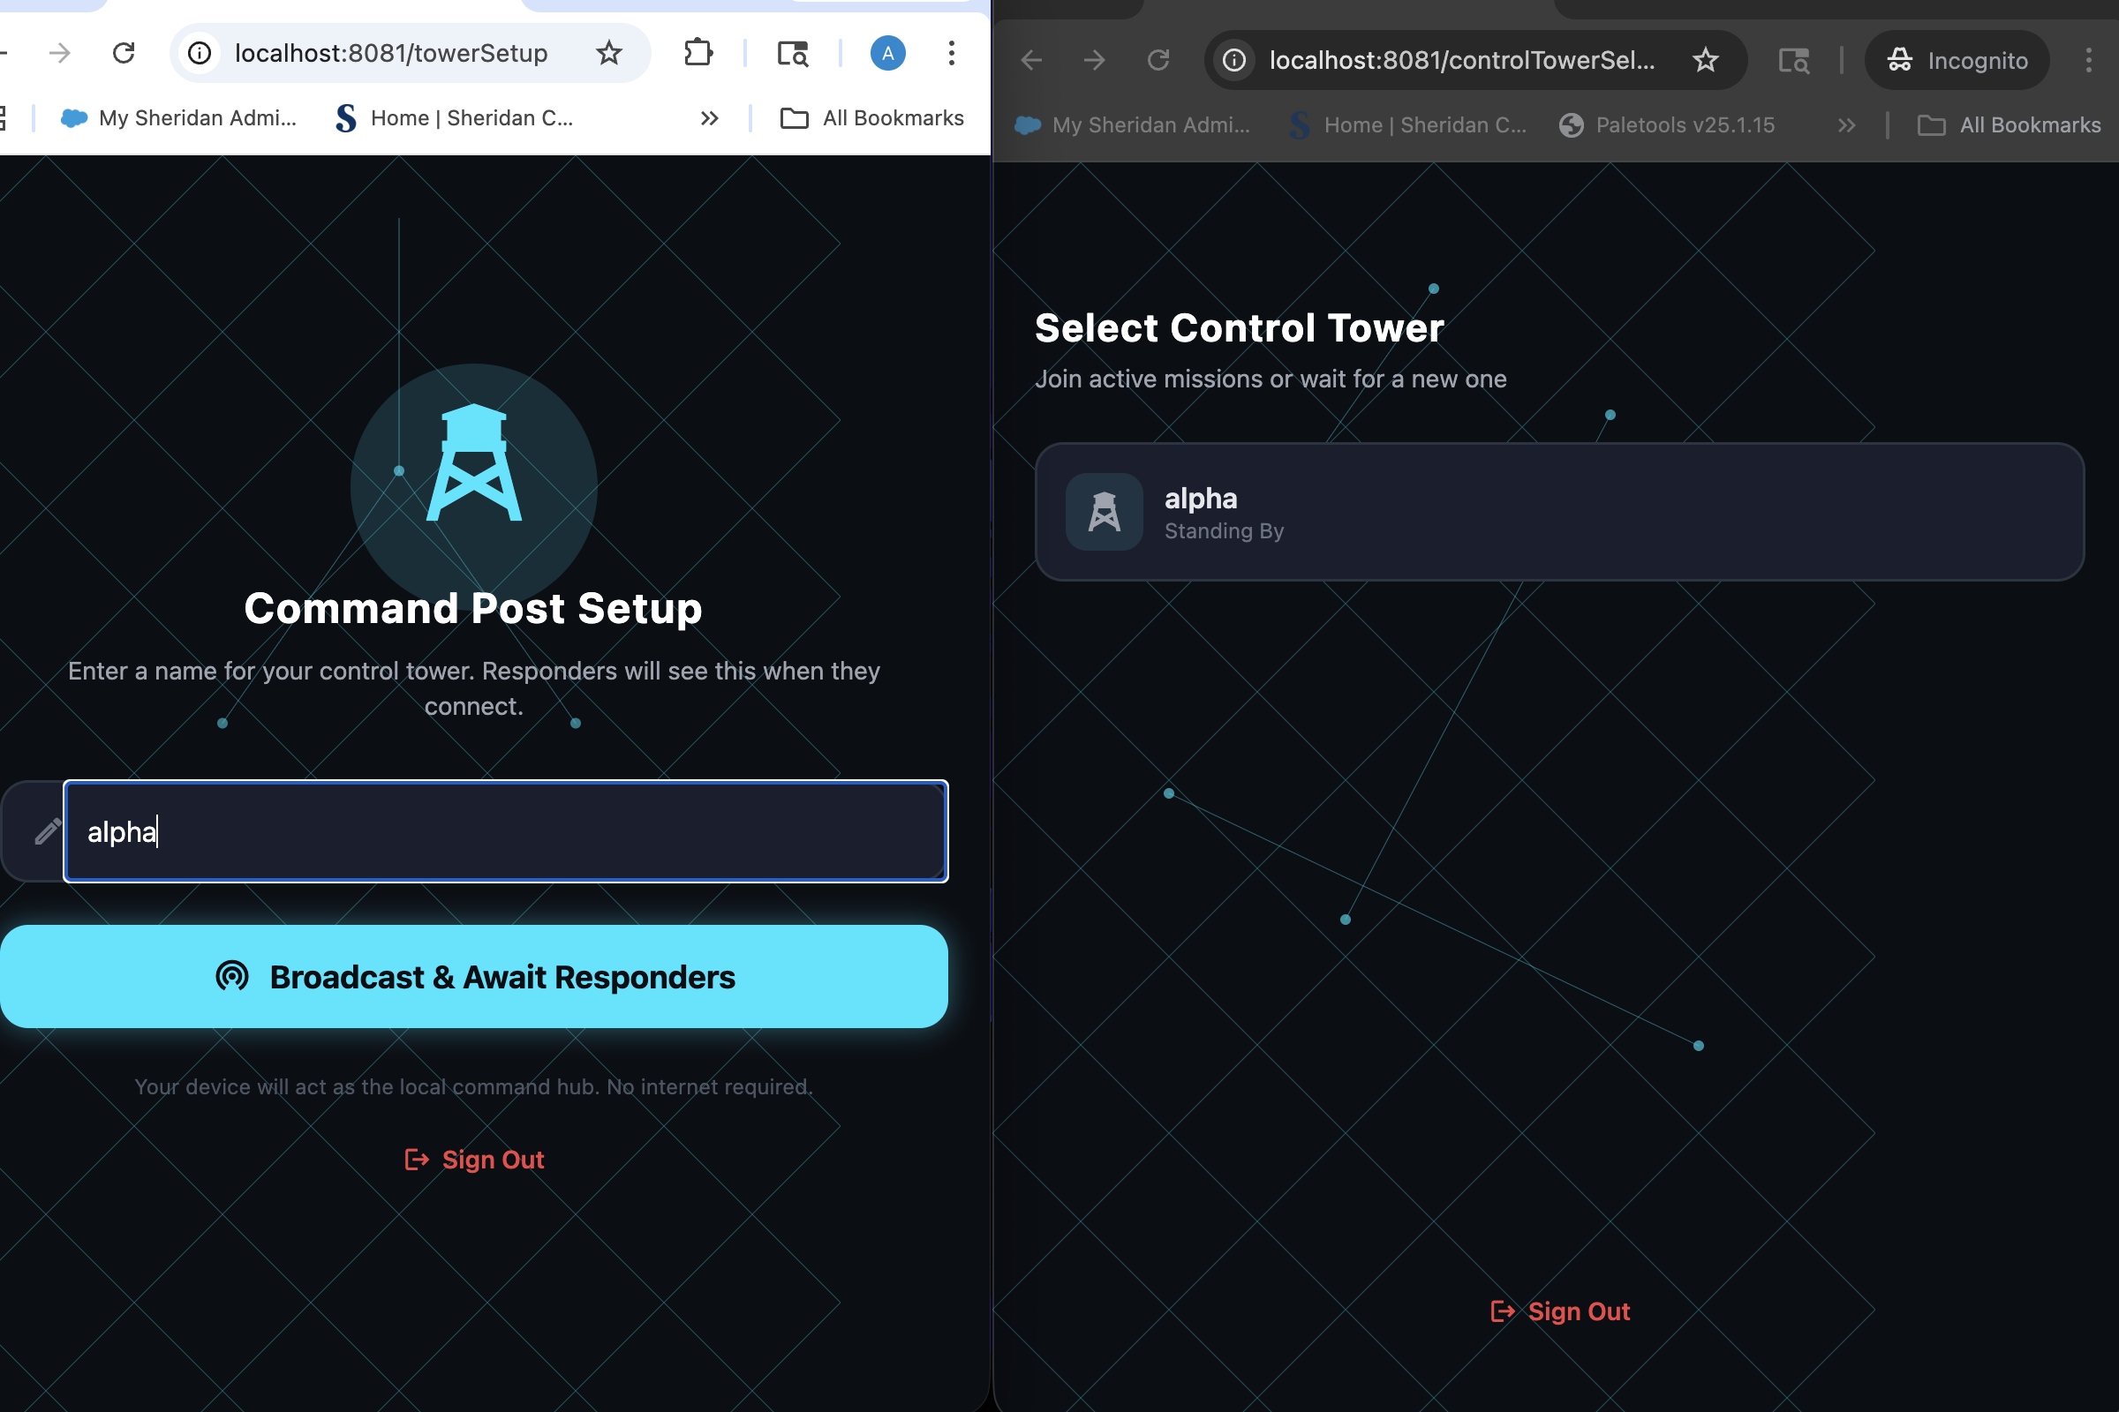The image size is (2119, 1412).
Task: Click the large watchtower icon above Command Post Setup
Action: click(x=474, y=462)
